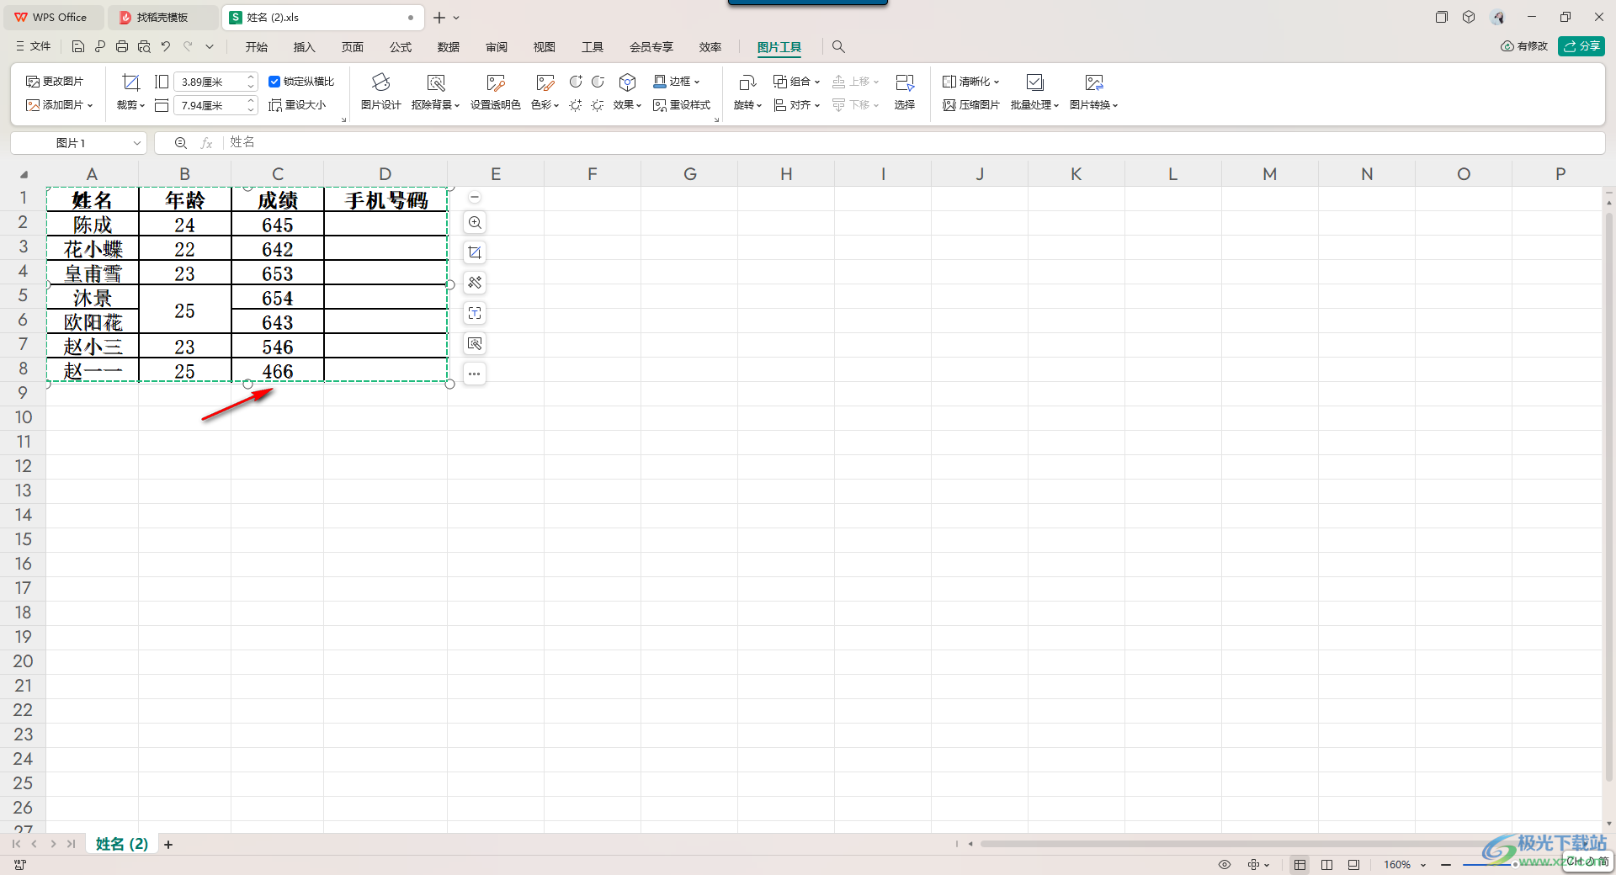
Task: Collapse the floating picture toolbar minus button
Action: coord(475,197)
